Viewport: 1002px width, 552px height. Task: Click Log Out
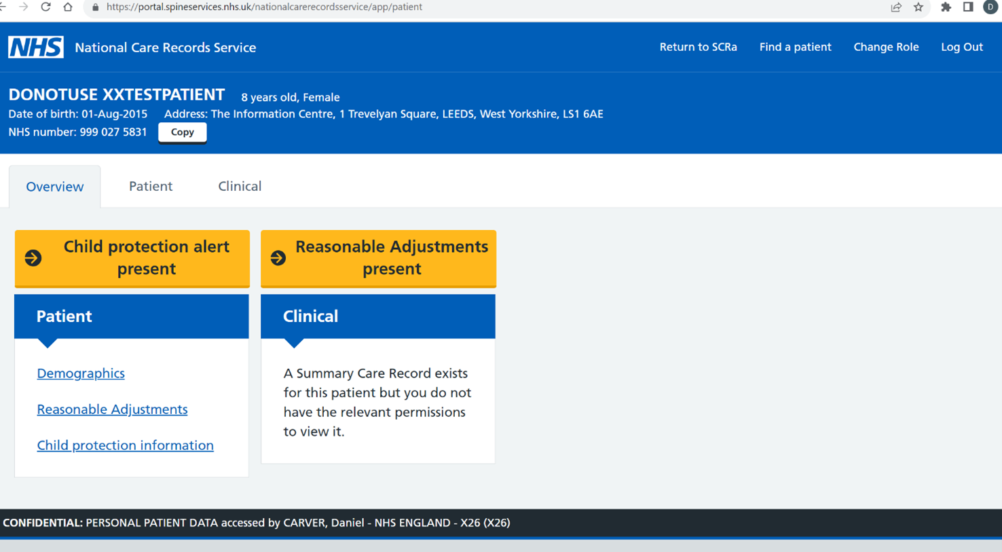[961, 47]
